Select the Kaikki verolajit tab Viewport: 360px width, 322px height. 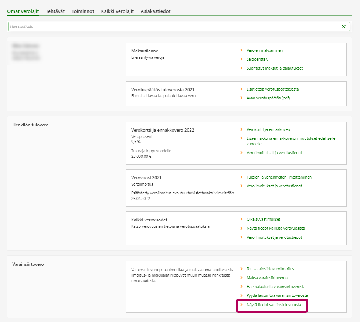(x=117, y=11)
